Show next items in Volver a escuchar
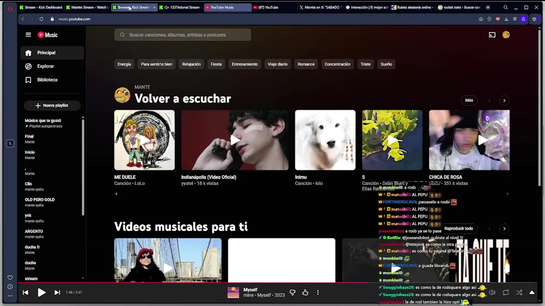Viewport: 545px width, 306px height. click(504, 100)
